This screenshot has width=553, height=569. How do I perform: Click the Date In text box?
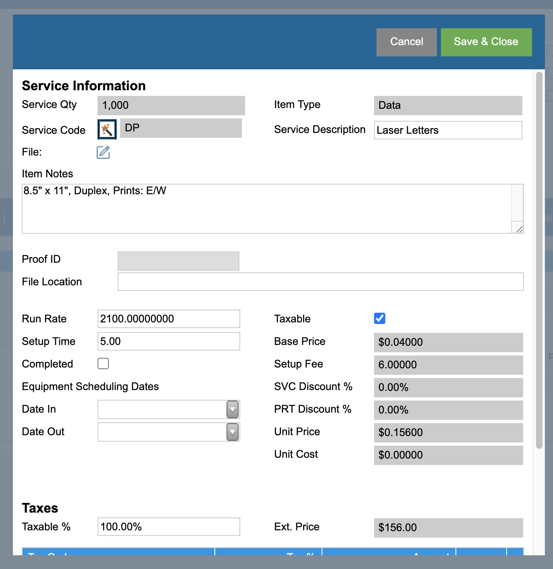pyautogui.click(x=162, y=409)
